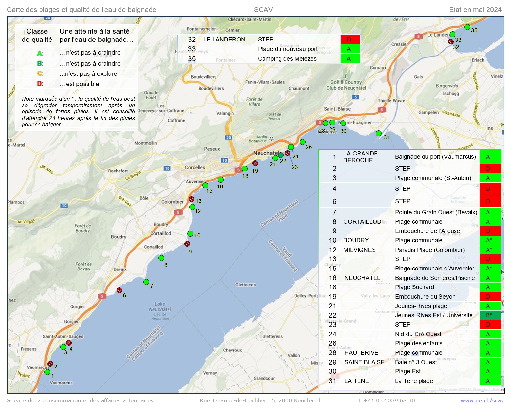Click green A* swatch for Boudry Plage communale
511x408 pixels.
490,240
